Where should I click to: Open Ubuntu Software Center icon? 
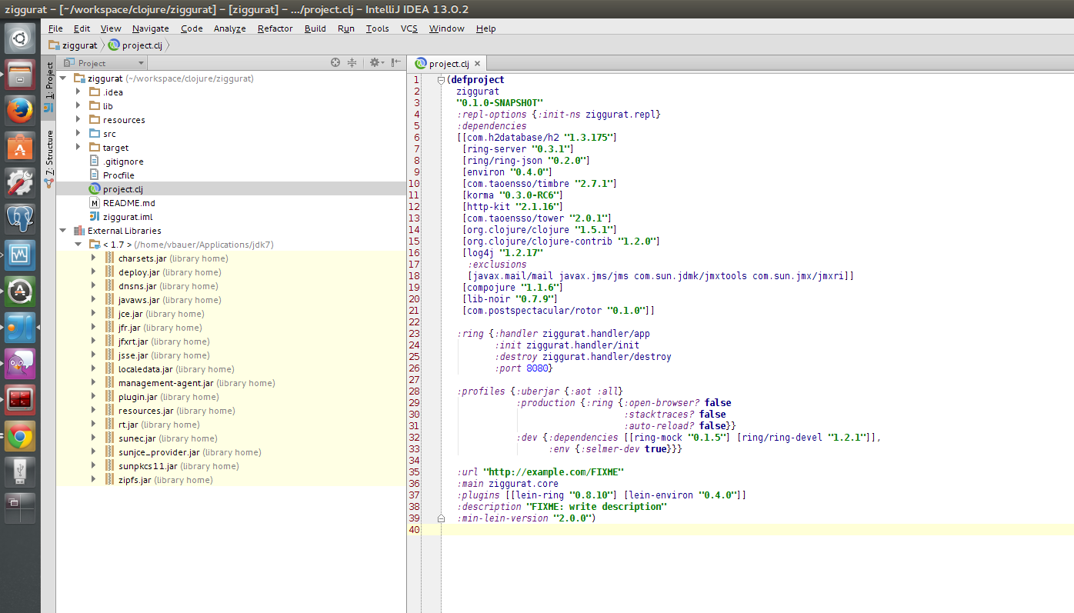tap(20, 147)
